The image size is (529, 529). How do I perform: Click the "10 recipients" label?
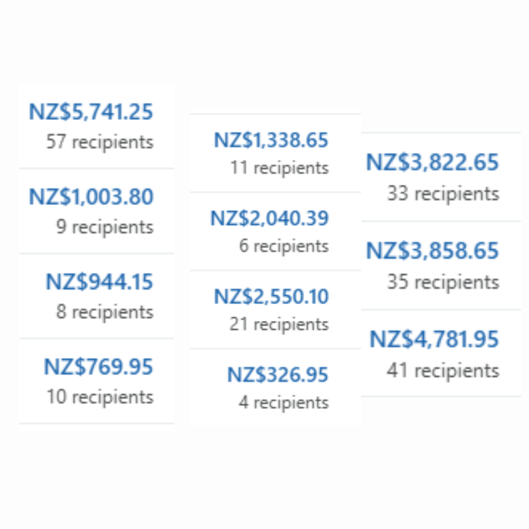click(100, 397)
